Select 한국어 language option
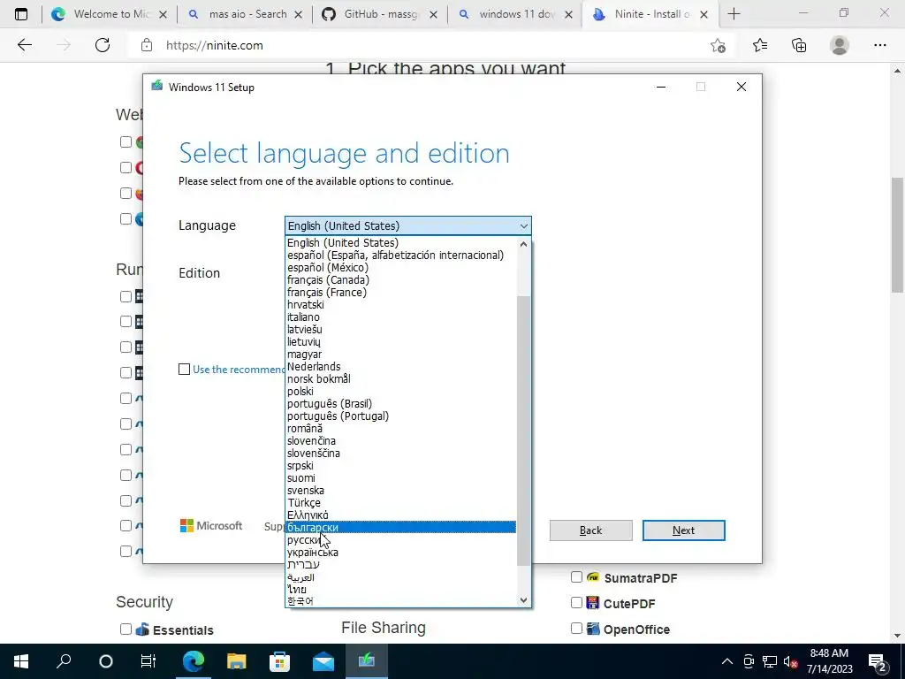This screenshot has width=905, height=679. coord(401,601)
